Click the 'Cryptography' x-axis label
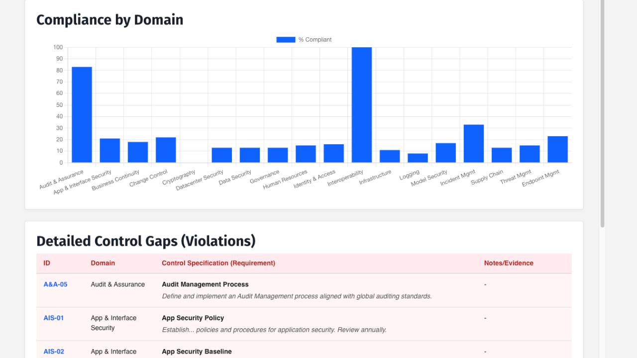Image resolution: width=637 pixels, height=358 pixels. (179, 178)
